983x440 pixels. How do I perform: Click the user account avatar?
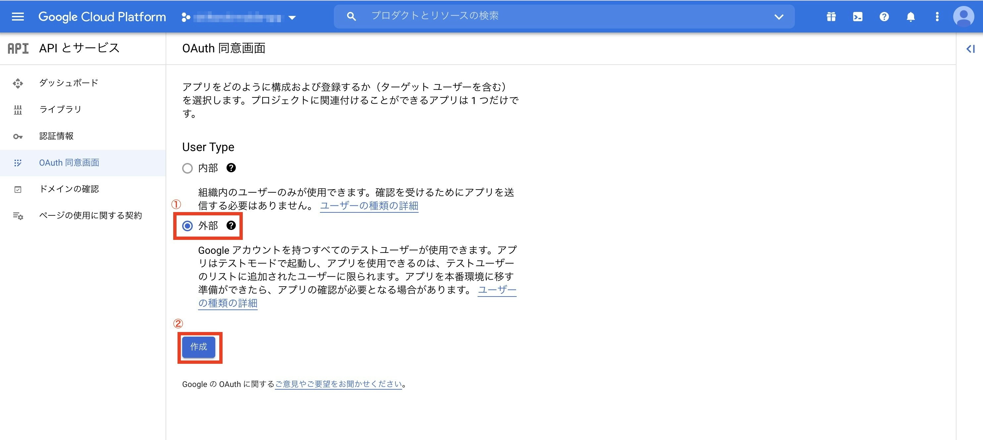click(963, 17)
